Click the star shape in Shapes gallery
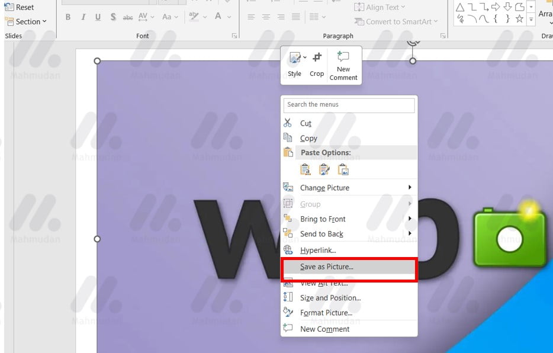 pos(519,20)
